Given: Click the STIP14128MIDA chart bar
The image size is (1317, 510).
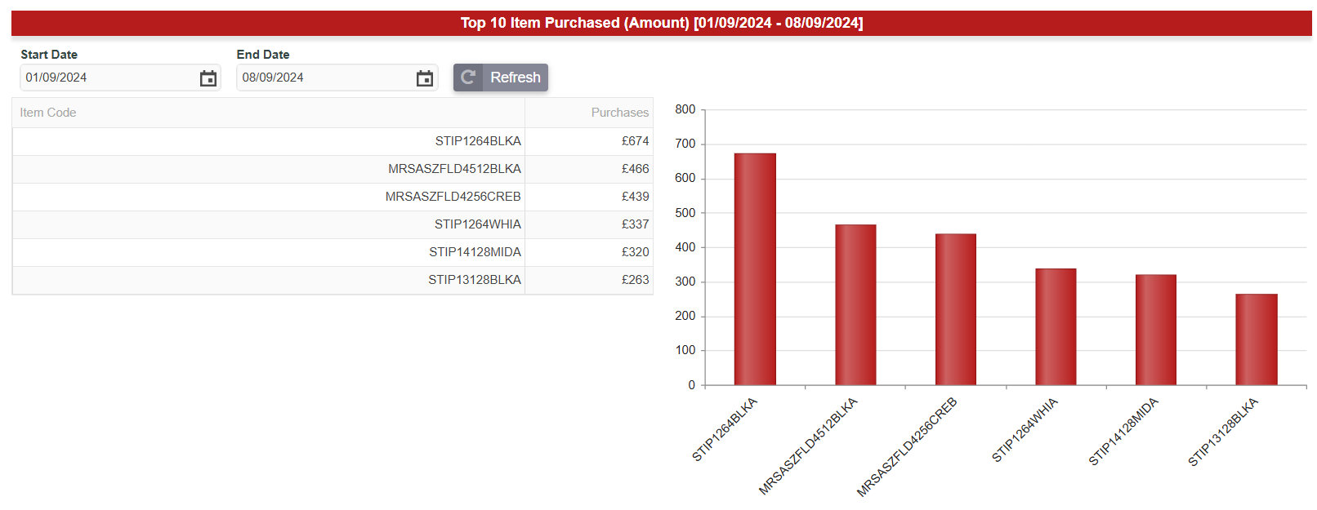Looking at the screenshot, I should (x=1155, y=330).
